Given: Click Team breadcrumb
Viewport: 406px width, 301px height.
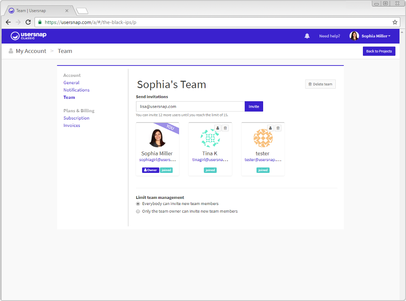Looking at the screenshot, I should pos(65,51).
